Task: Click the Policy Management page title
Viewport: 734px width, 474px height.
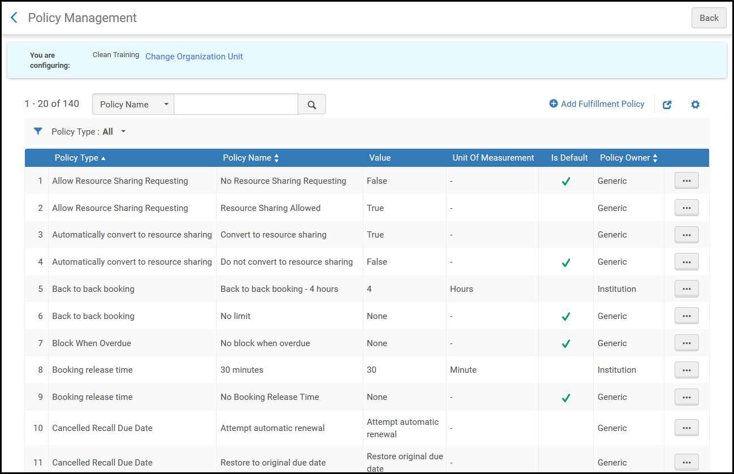Action: click(x=82, y=18)
